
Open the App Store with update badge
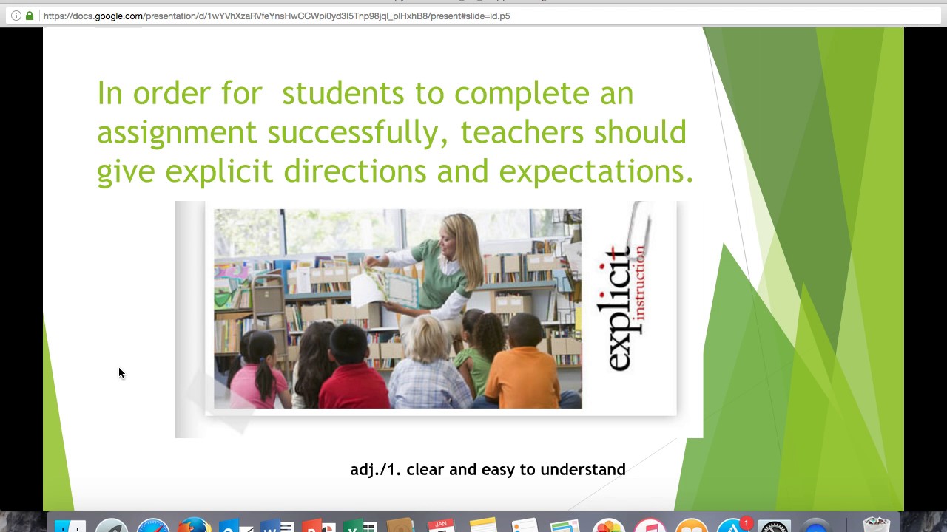click(x=733, y=525)
